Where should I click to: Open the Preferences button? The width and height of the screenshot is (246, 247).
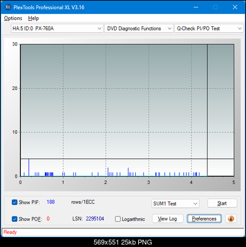pos(204,219)
